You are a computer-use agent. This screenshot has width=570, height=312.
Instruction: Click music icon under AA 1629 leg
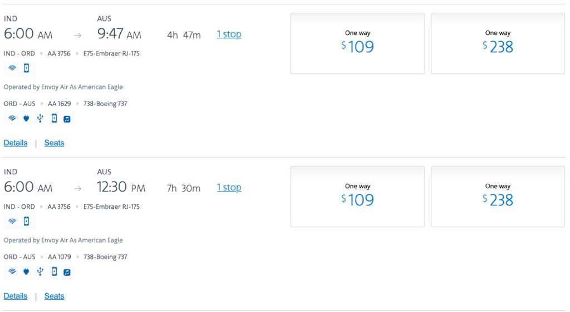tap(67, 119)
